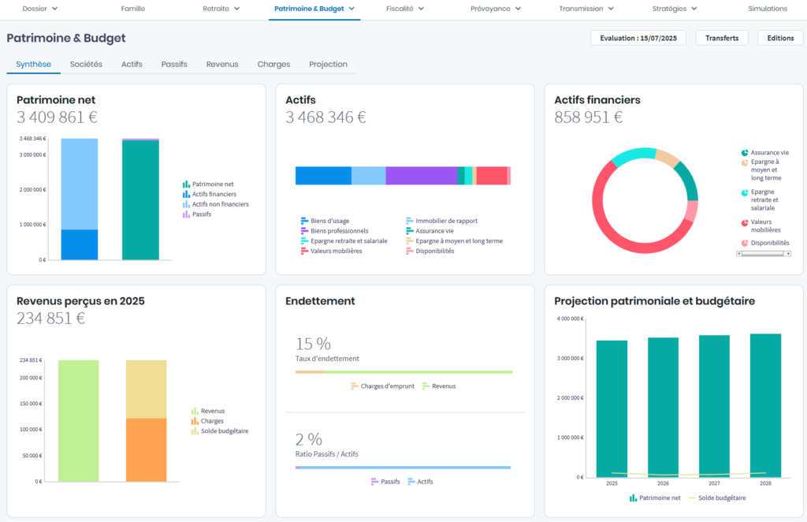
Task: Click the Assurance vie pie legend icon
Action: 745,153
